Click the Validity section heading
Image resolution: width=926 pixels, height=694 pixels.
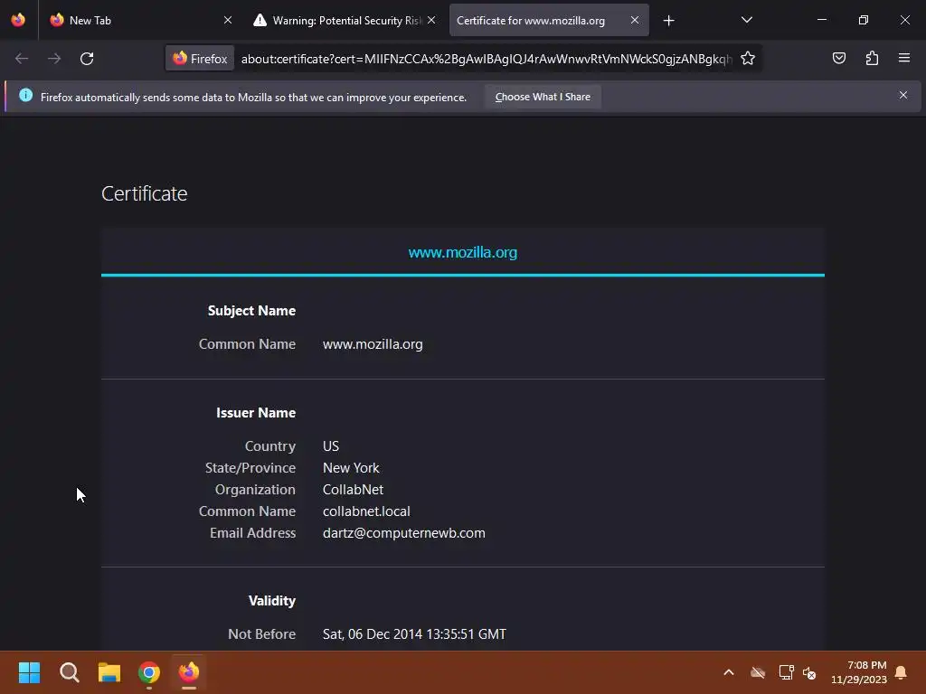coord(271,601)
